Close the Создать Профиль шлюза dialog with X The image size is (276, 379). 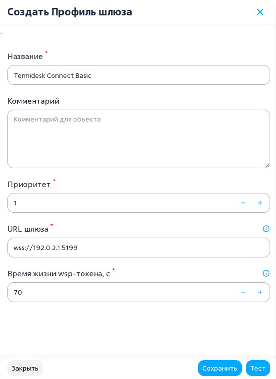pos(260,12)
